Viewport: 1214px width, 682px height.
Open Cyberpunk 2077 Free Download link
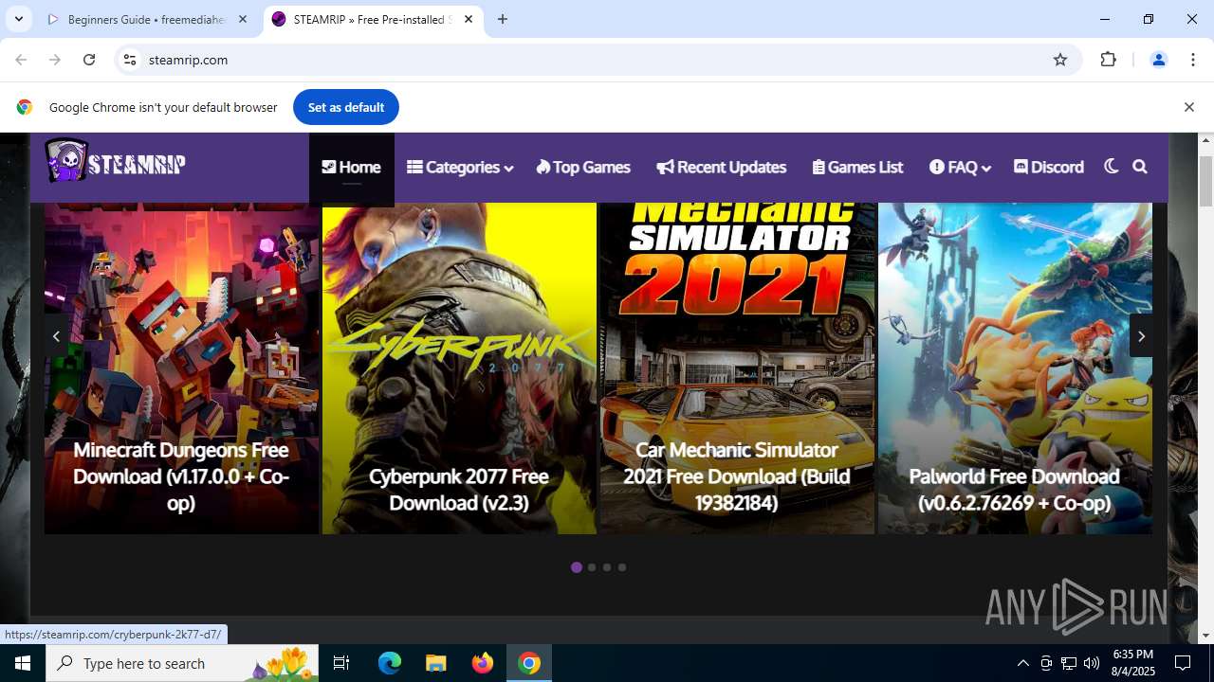[459, 489]
